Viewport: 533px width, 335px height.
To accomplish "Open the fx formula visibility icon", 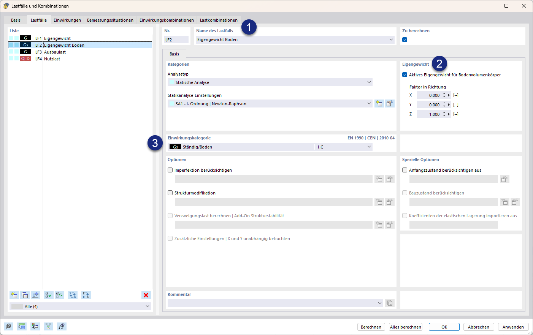I will 62,326.
